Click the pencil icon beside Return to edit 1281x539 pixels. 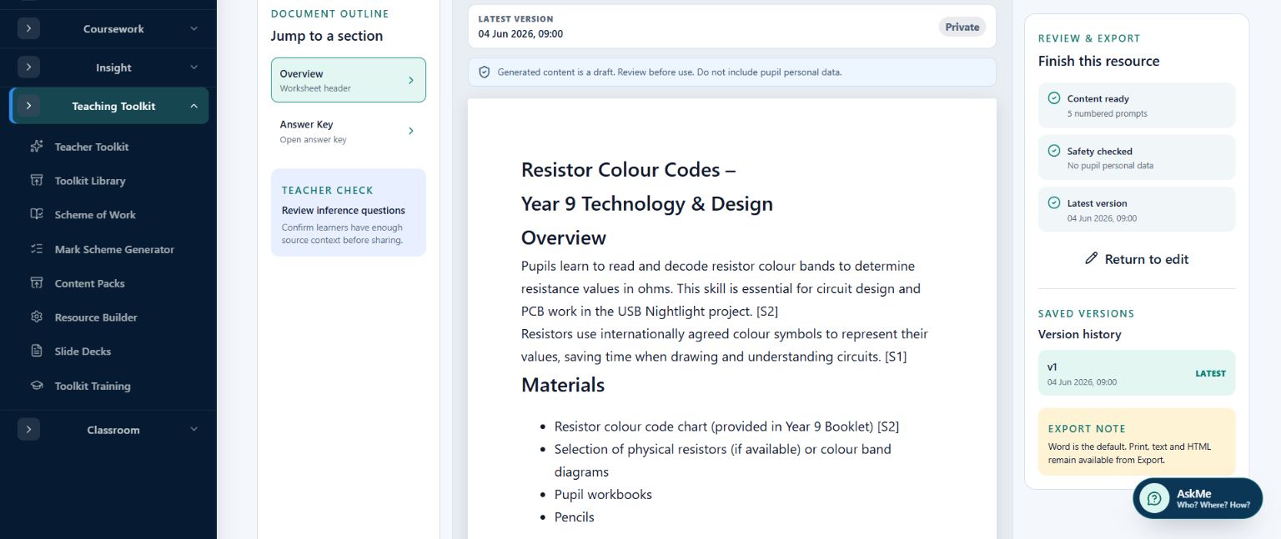[1091, 259]
